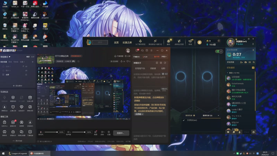Click add friend icon in League friends list

(x=241, y=62)
